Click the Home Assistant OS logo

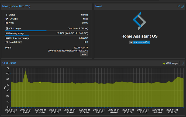pyautogui.click(x=139, y=21)
